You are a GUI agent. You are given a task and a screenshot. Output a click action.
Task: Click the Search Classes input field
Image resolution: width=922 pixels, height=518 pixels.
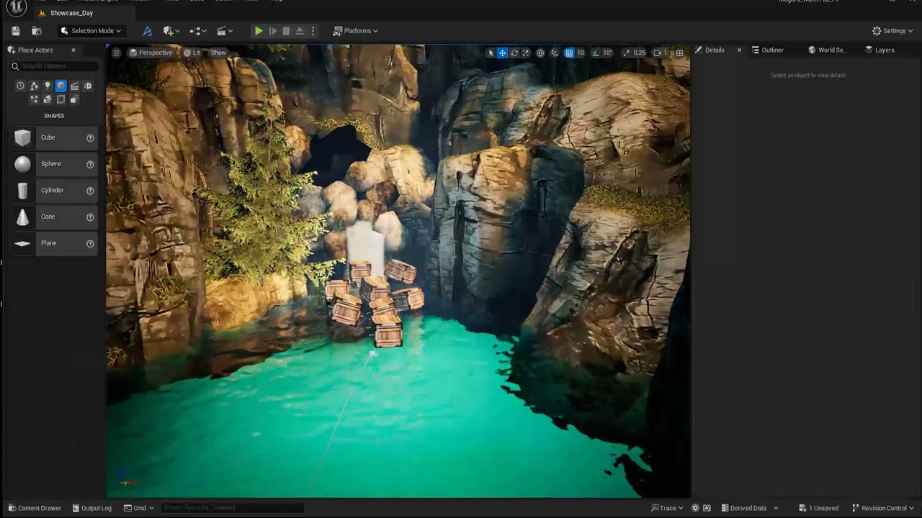(x=54, y=66)
